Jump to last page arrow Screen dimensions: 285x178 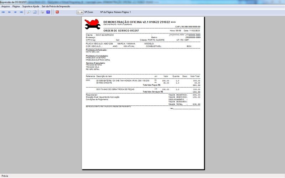pos(21,12)
